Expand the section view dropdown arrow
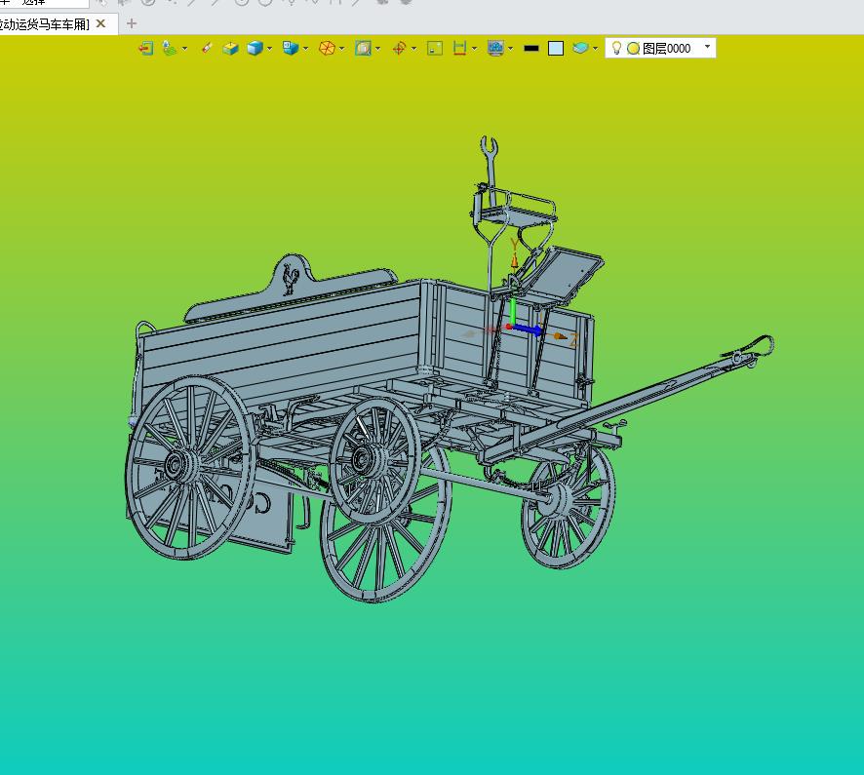Screen dimensions: 864x775 click(378, 49)
